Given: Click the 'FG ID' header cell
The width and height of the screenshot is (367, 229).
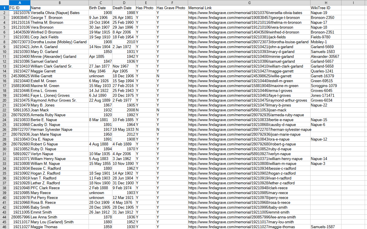Looking at the screenshot, I should tap(19, 8).
